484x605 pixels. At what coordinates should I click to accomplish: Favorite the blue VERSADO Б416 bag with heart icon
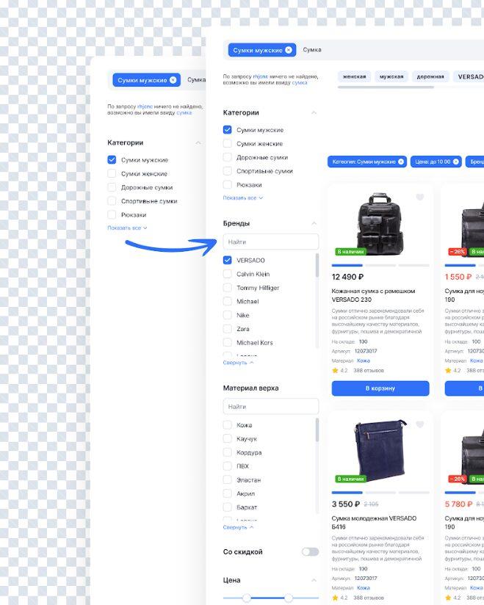tap(420, 425)
